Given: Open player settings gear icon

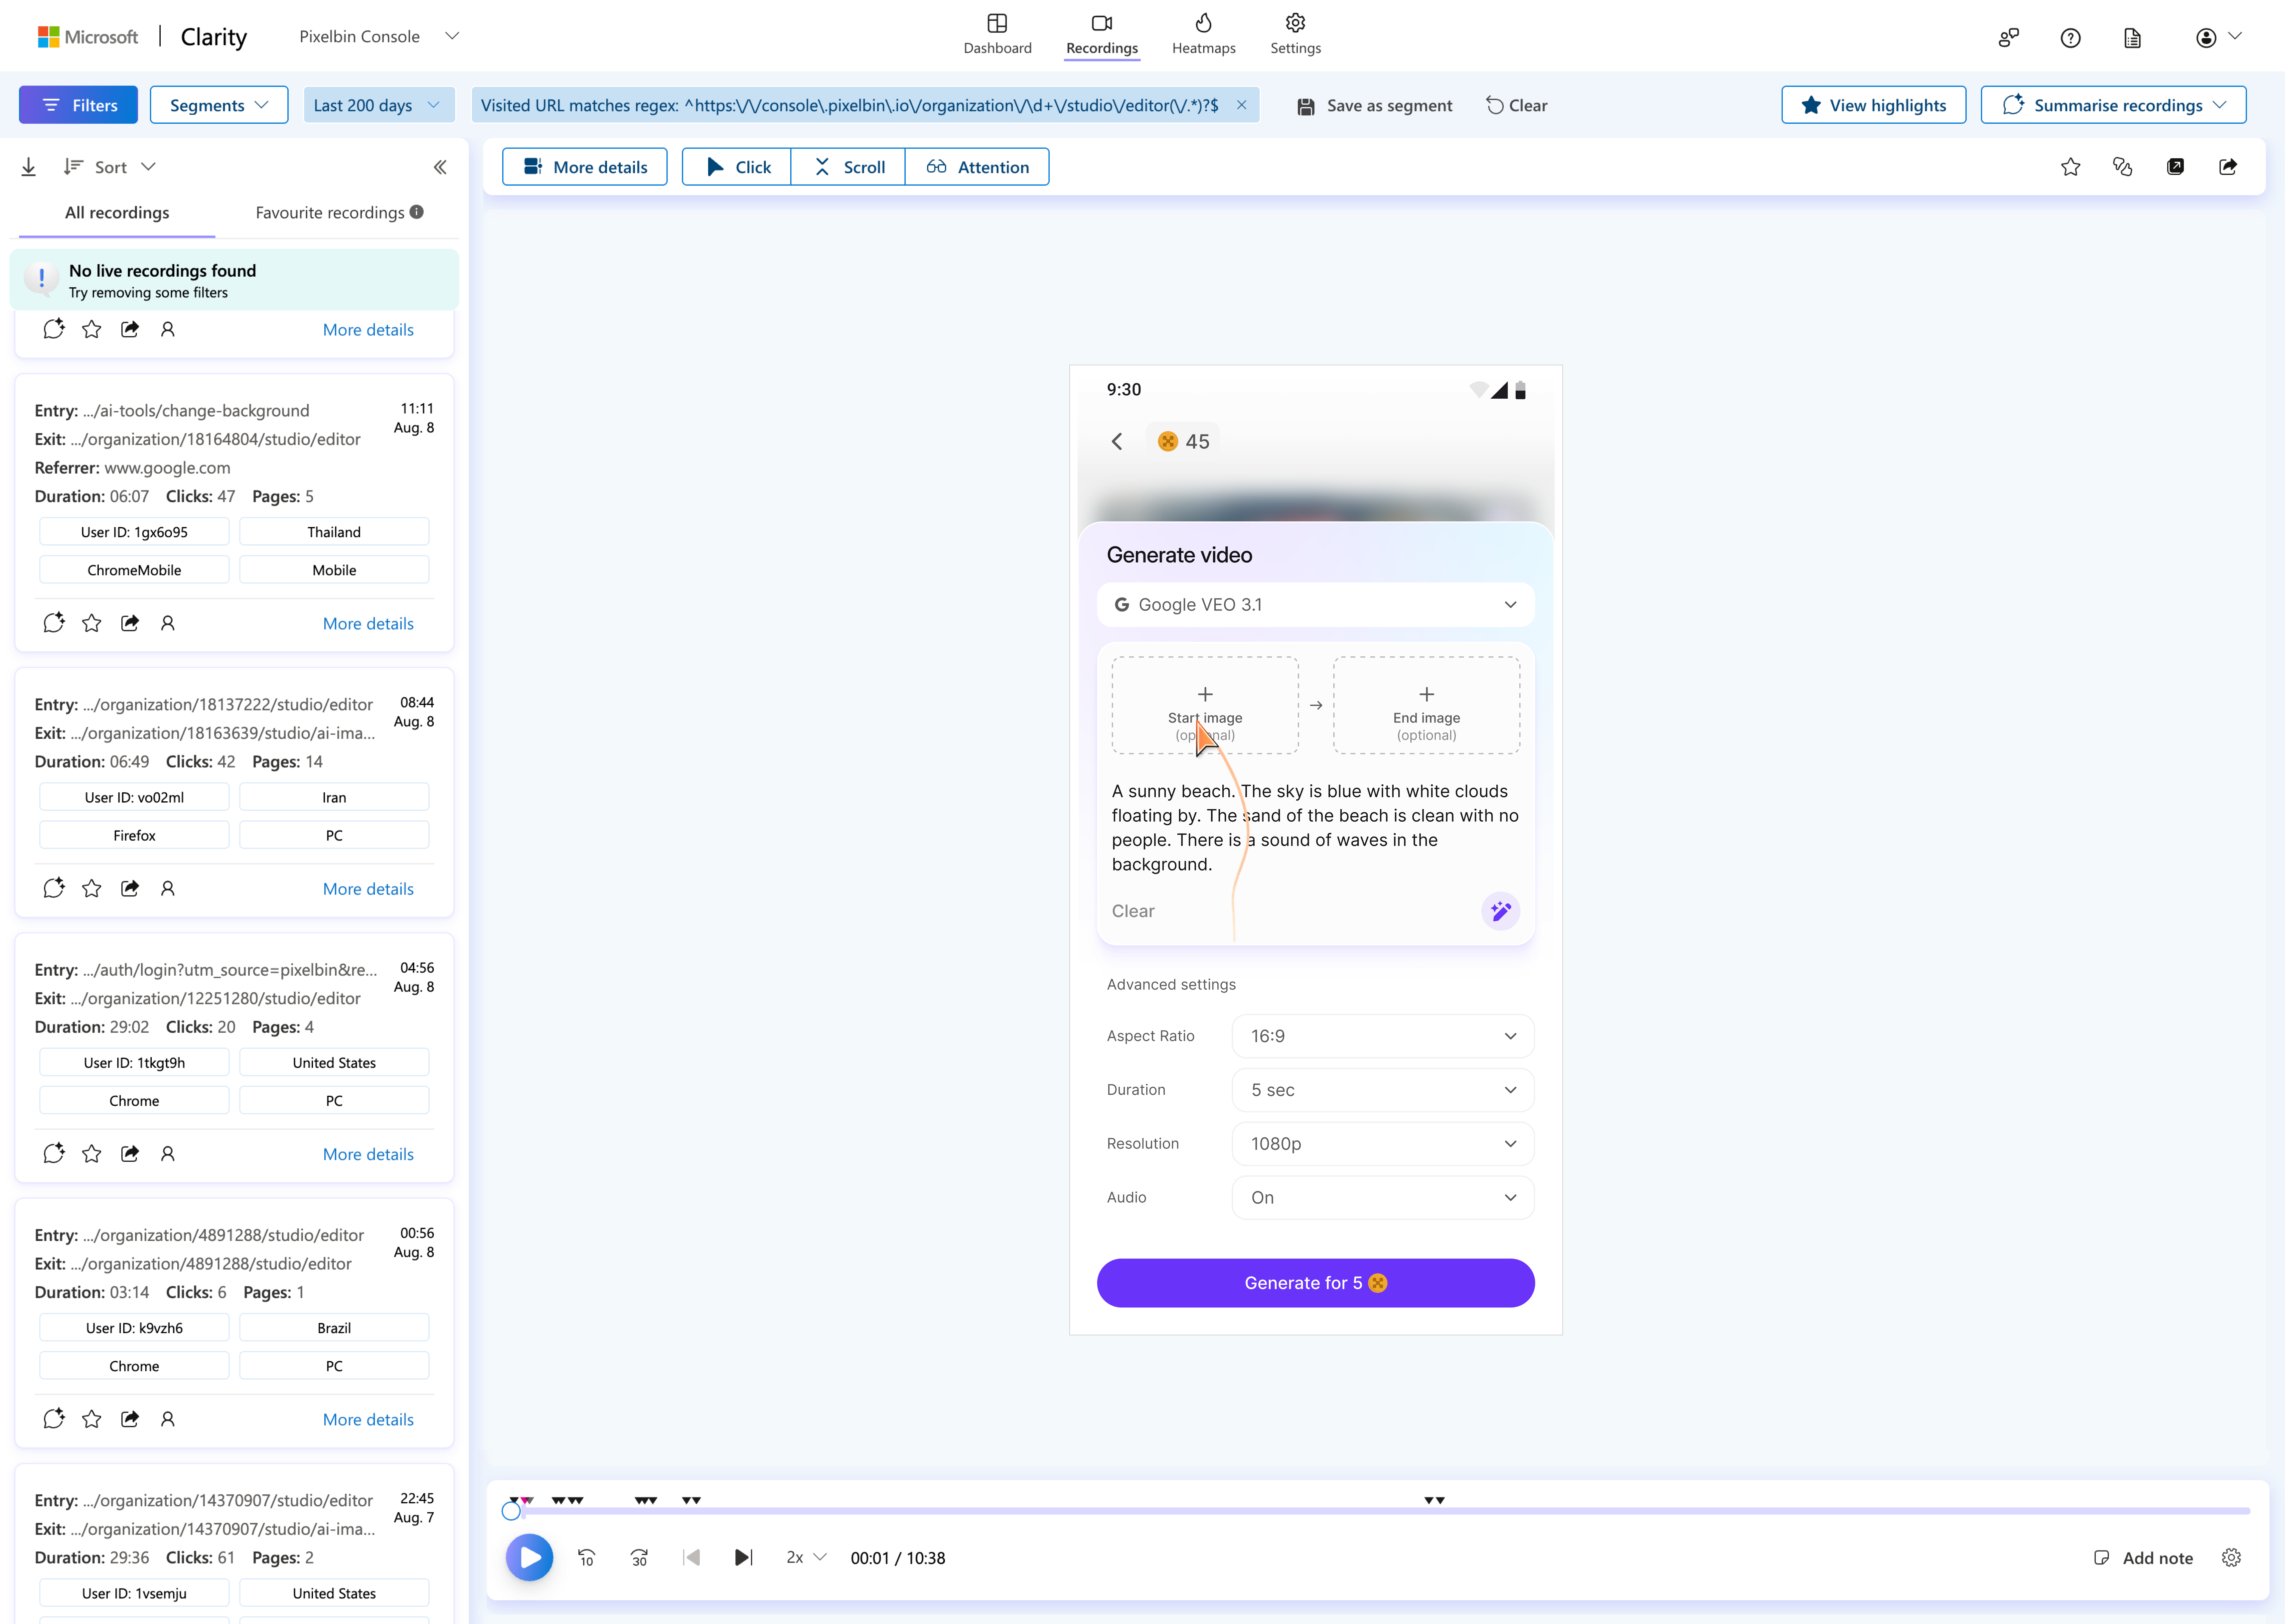Looking at the screenshot, I should [x=2231, y=1557].
